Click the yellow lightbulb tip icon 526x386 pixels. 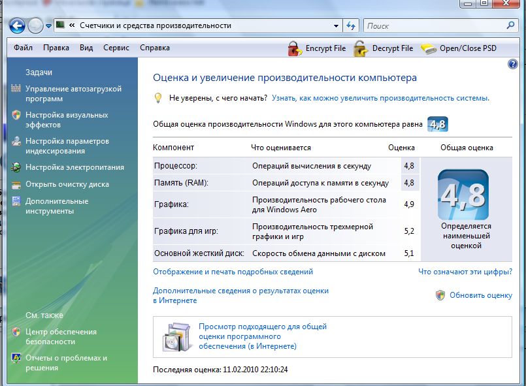pos(158,98)
